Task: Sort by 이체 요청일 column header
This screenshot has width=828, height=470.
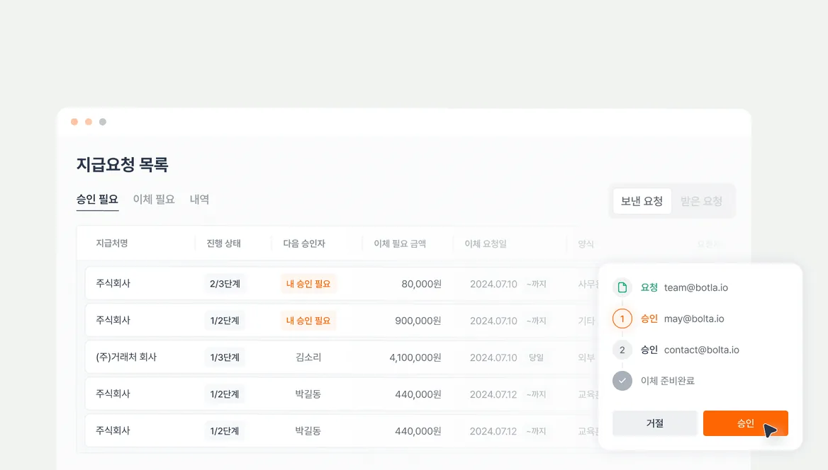Action: (x=486, y=243)
